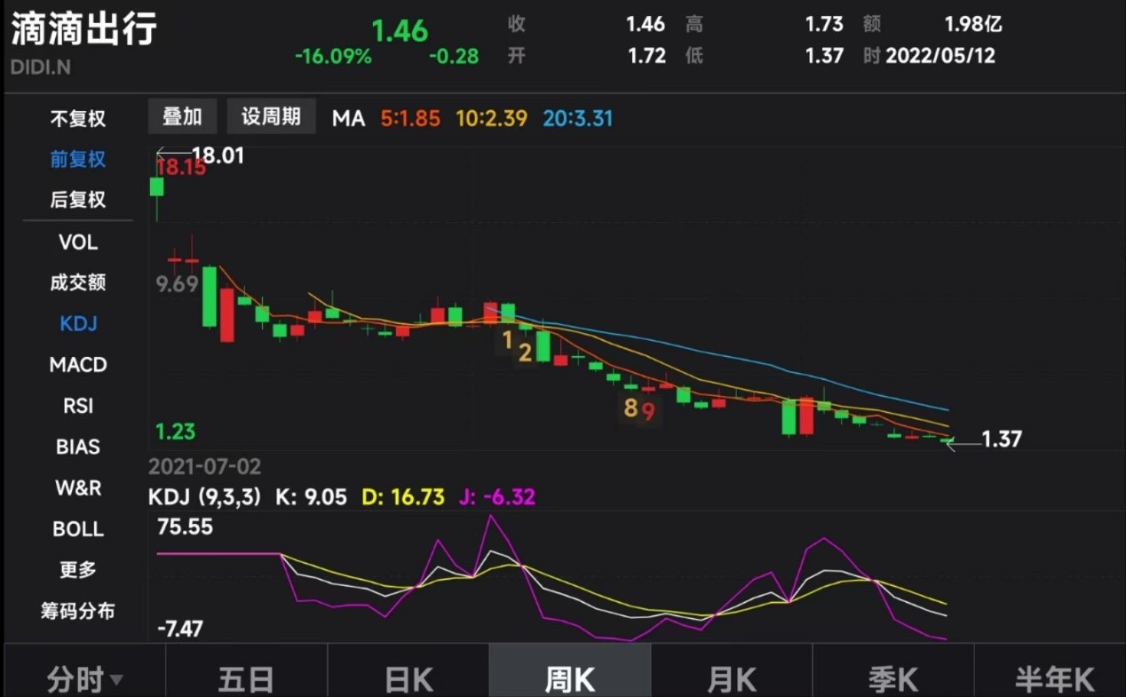Click the MA label in chart header

click(349, 118)
